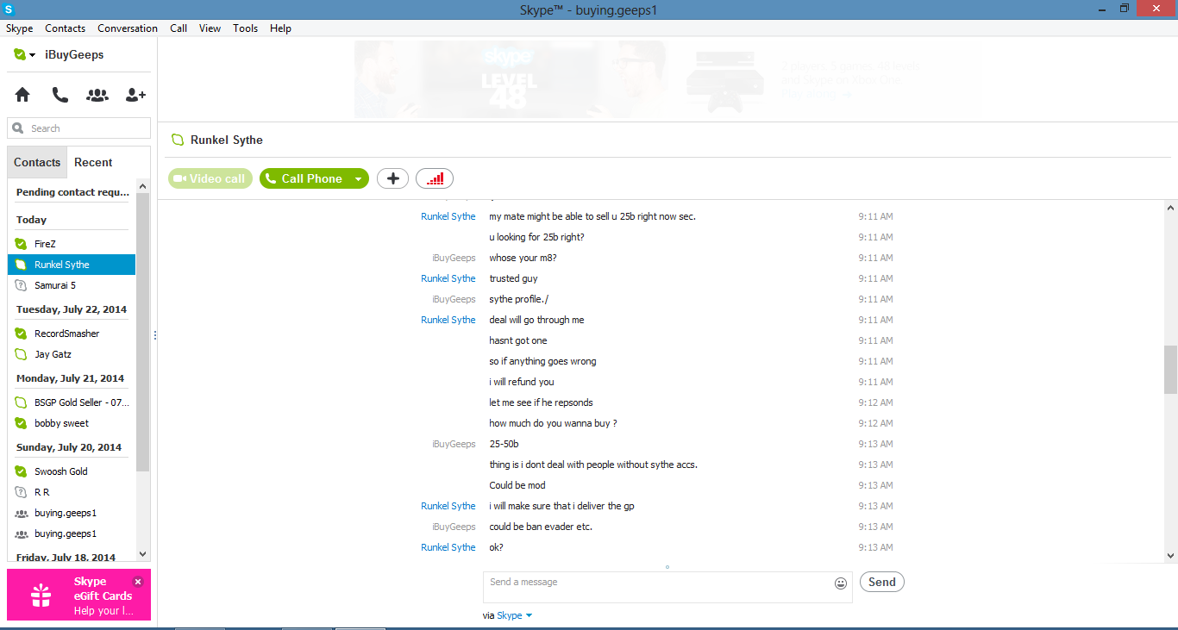Click iBuyGeeps profile name
The height and width of the screenshot is (630, 1178).
click(74, 54)
